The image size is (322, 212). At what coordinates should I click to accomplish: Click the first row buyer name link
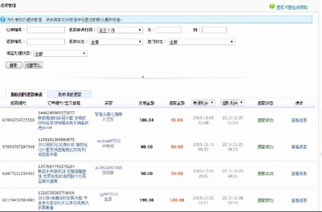(x=108, y=114)
